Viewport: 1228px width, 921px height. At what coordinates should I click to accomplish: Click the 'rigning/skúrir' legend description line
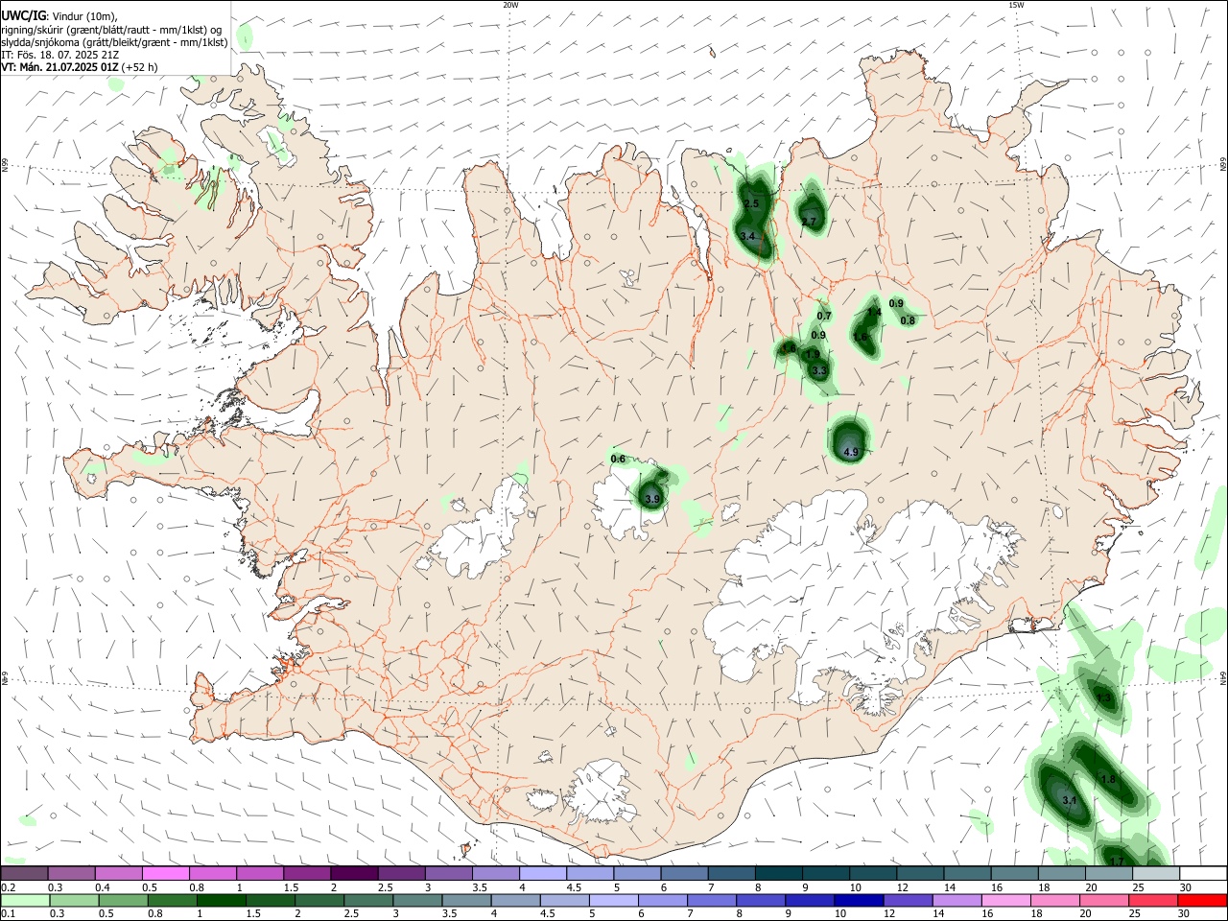[111, 29]
